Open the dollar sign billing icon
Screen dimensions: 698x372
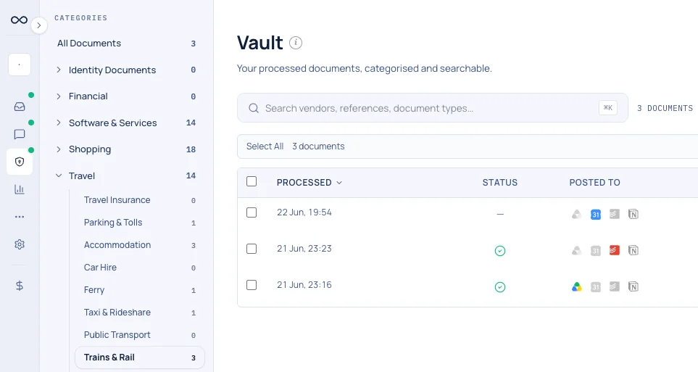[20, 286]
